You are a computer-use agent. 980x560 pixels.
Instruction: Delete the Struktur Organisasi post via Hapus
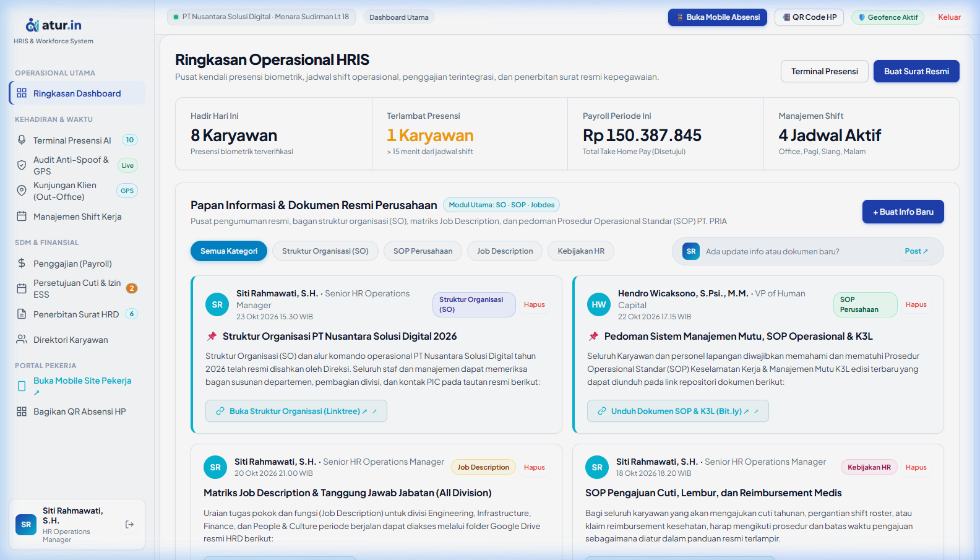coord(535,304)
